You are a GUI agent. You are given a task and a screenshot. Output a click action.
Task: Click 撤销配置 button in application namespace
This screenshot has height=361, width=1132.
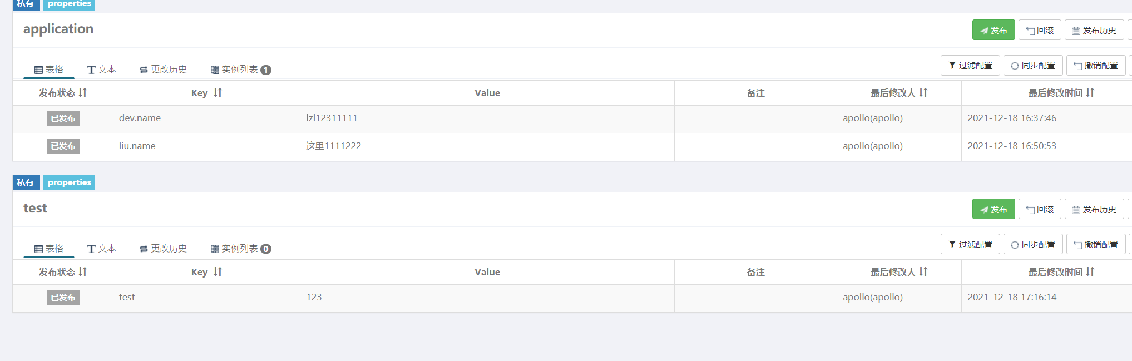click(x=1096, y=65)
